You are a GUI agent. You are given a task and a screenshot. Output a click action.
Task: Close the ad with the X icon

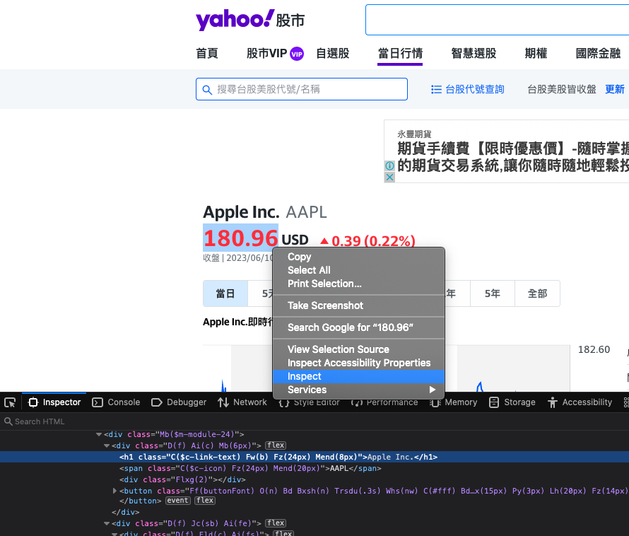click(x=389, y=177)
